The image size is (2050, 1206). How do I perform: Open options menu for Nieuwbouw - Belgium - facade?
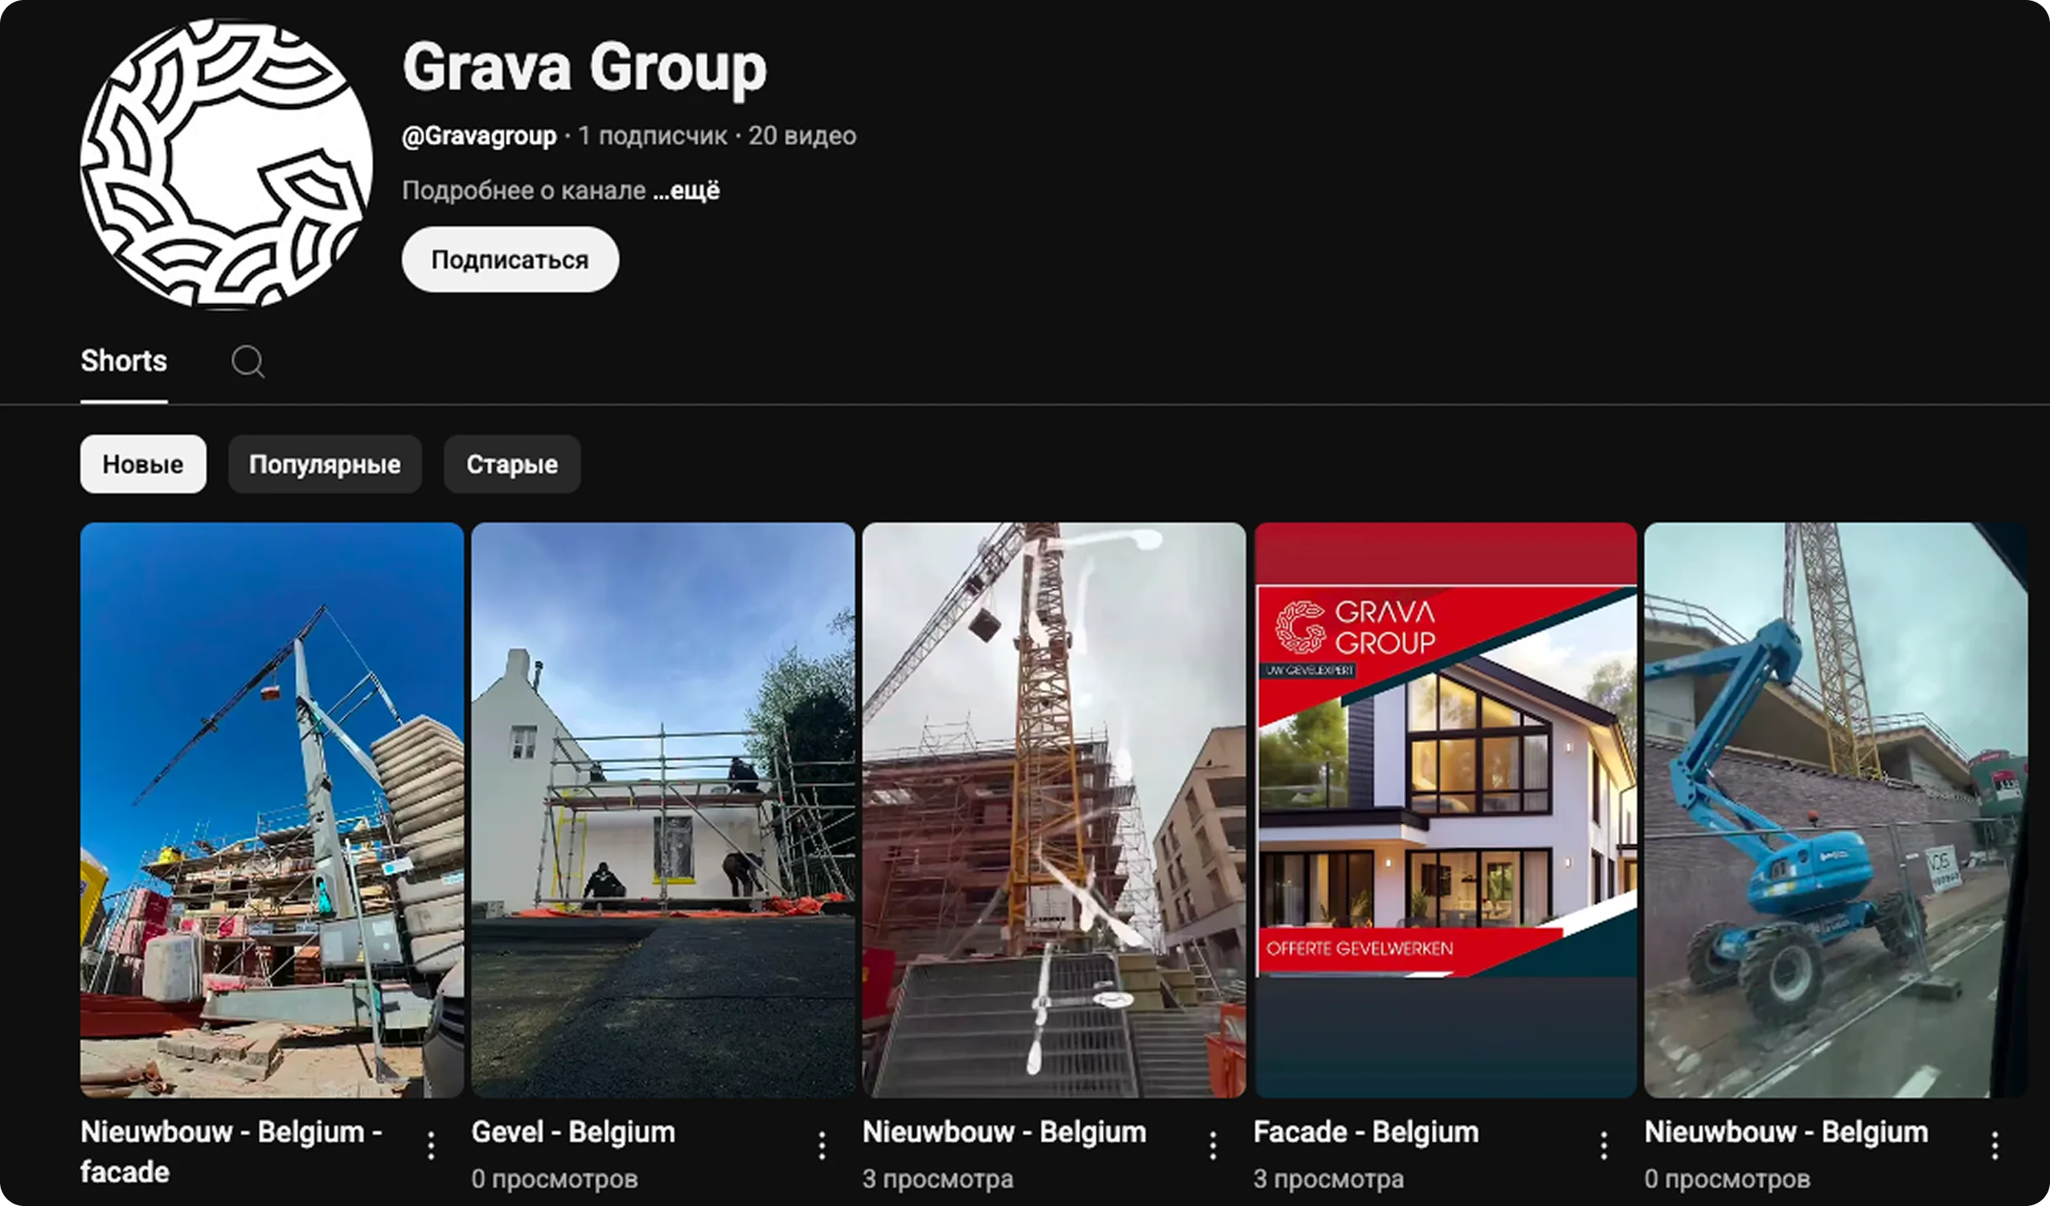pyautogui.click(x=431, y=1145)
